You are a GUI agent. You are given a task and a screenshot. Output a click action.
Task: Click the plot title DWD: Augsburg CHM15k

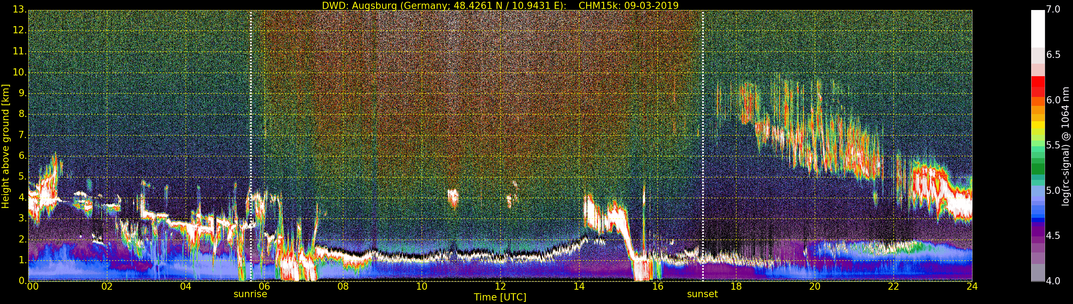coord(500,5)
